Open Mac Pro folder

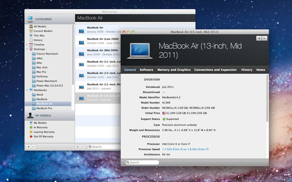coord(34,72)
